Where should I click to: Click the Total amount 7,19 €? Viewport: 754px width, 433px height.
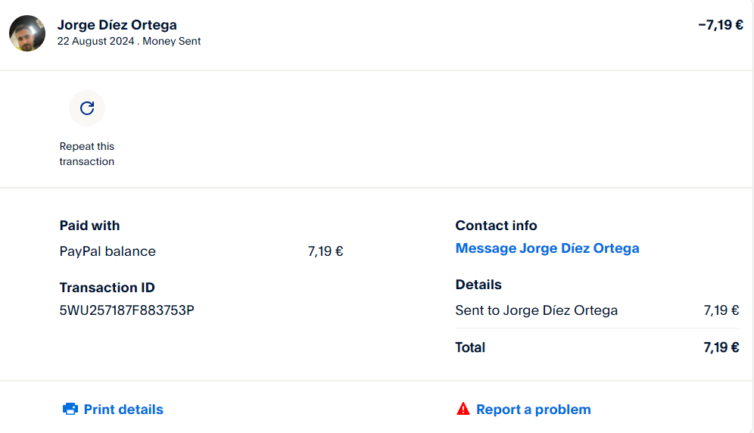721,347
